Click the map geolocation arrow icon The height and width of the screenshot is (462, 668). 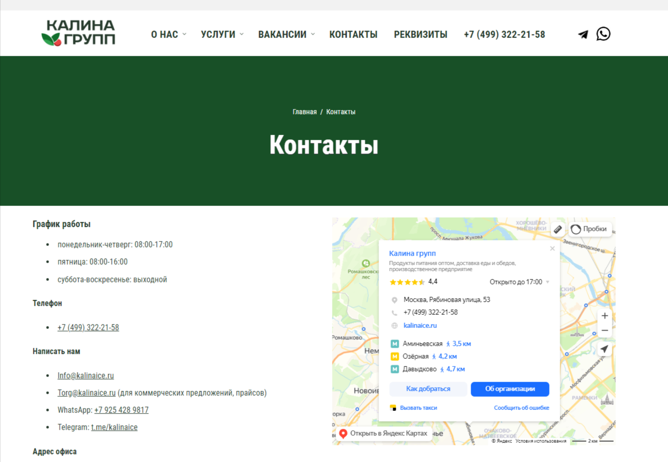click(x=604, y=349)
